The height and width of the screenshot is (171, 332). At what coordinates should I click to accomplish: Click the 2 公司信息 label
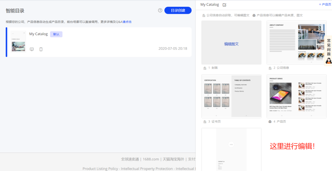(281, 68)
